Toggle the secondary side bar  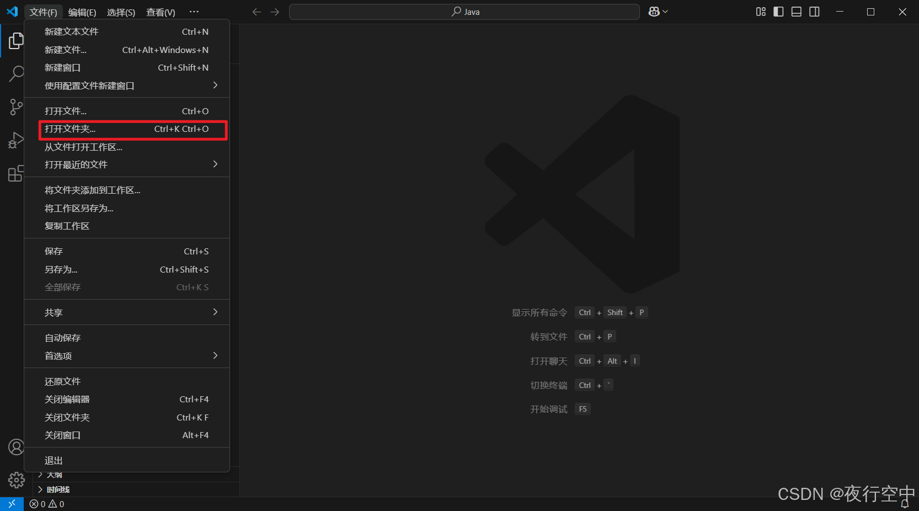click(x=814, y=12)
